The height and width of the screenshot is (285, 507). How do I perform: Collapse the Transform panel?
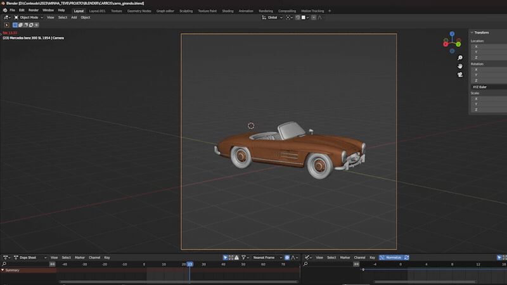point(472,32)
